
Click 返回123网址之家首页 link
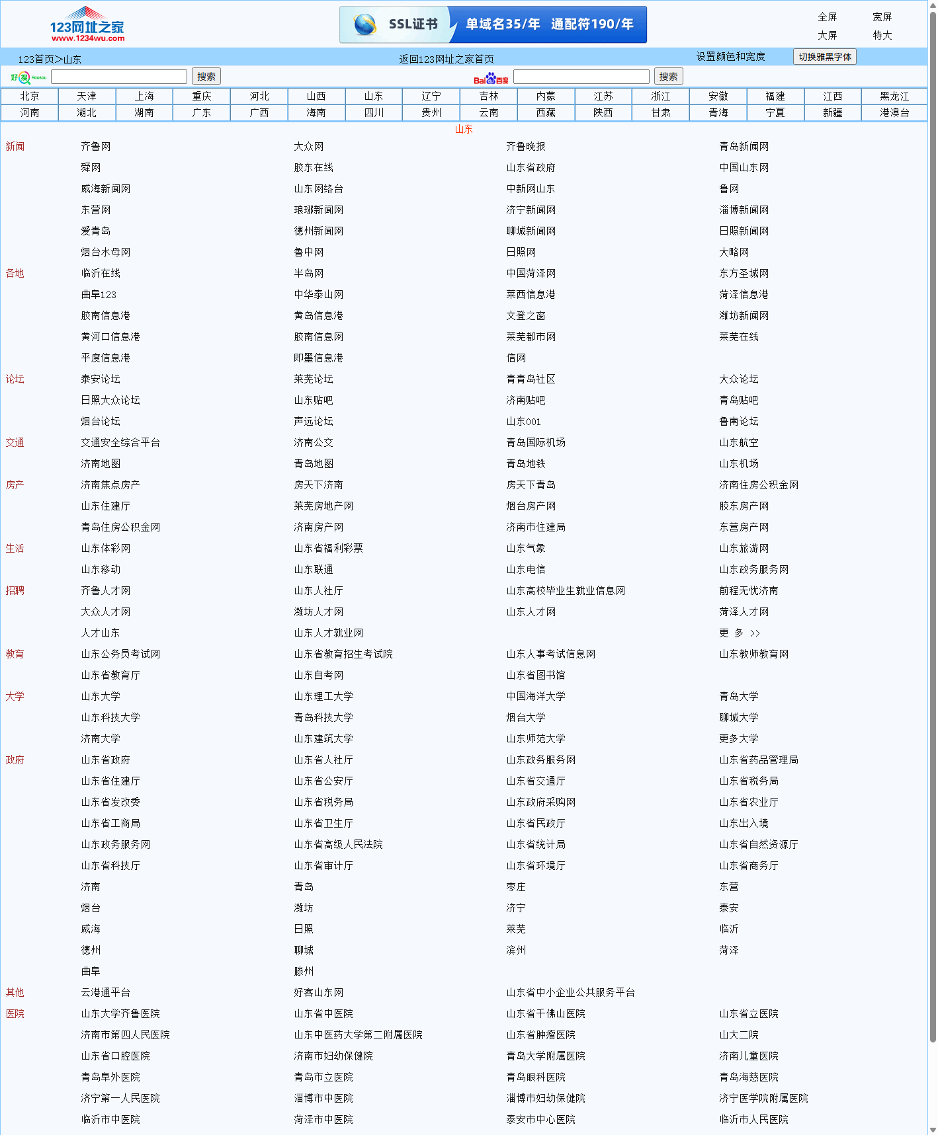(x=446, y=59)
